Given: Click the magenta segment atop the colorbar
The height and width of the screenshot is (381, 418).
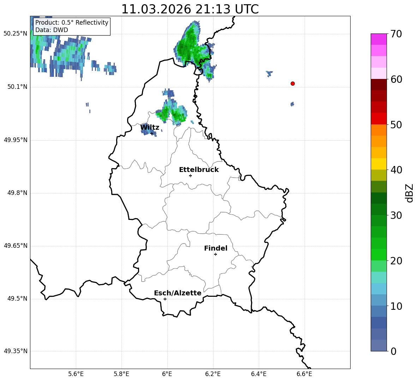Looking at the screenshot, I should pyautogui.click(x=379, y=39).
